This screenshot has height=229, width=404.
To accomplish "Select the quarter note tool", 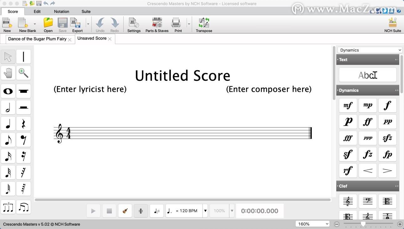I will click(x=8, y=124).
